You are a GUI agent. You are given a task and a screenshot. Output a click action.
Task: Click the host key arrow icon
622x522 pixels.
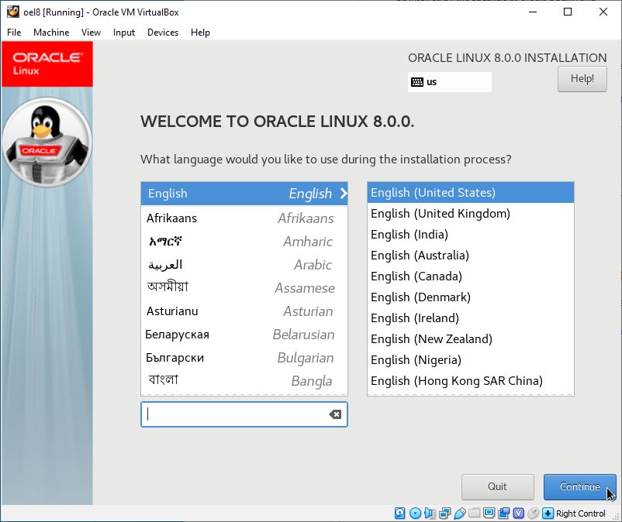pyautogui.click(x=548, y=513)
